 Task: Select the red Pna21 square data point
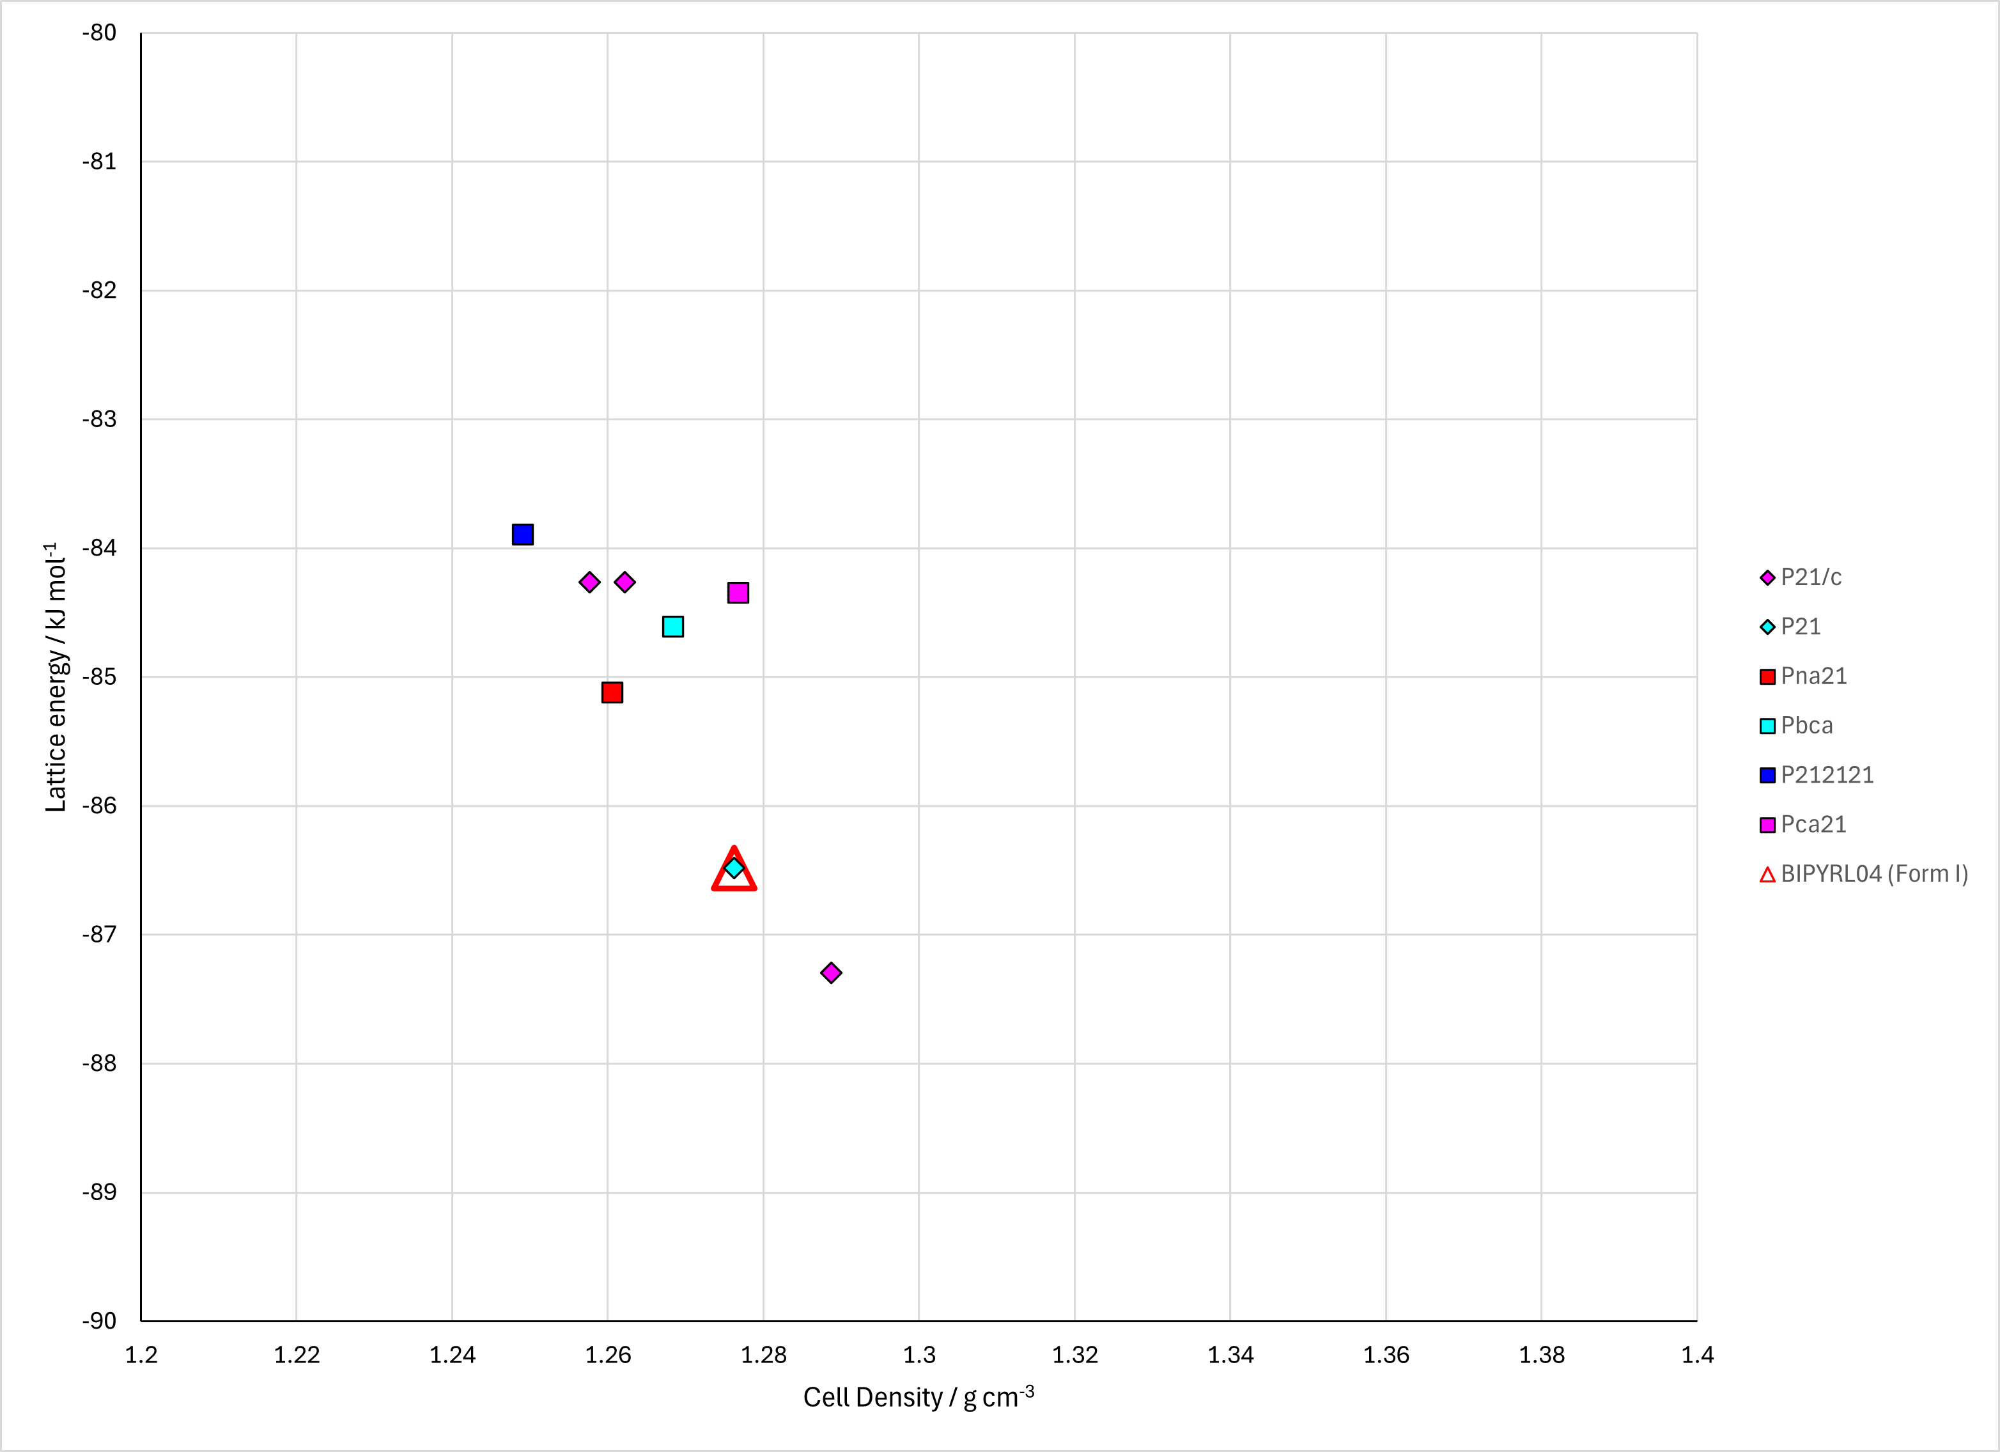(x=612, y=692)
